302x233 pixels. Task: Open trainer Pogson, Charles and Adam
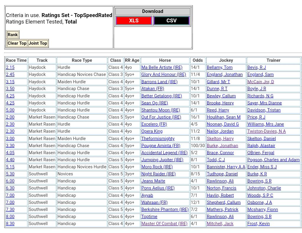click(273, 160)
